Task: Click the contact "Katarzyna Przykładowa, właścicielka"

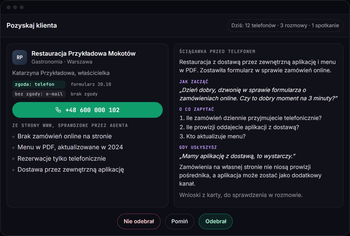Action: 61,73
